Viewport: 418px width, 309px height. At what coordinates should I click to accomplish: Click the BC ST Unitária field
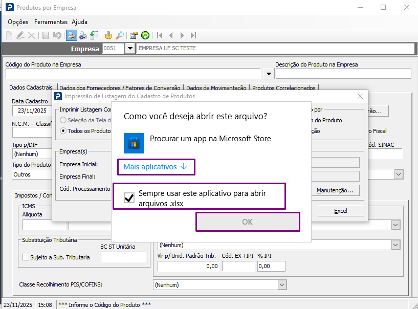[x=123, y=257]
